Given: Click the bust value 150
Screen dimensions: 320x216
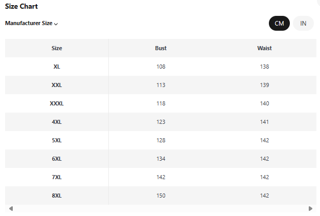Looking at the screenshot, I should [161, 196].
